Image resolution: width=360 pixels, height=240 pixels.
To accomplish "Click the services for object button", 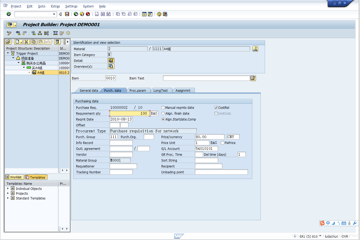I will (x=12, y=25).
